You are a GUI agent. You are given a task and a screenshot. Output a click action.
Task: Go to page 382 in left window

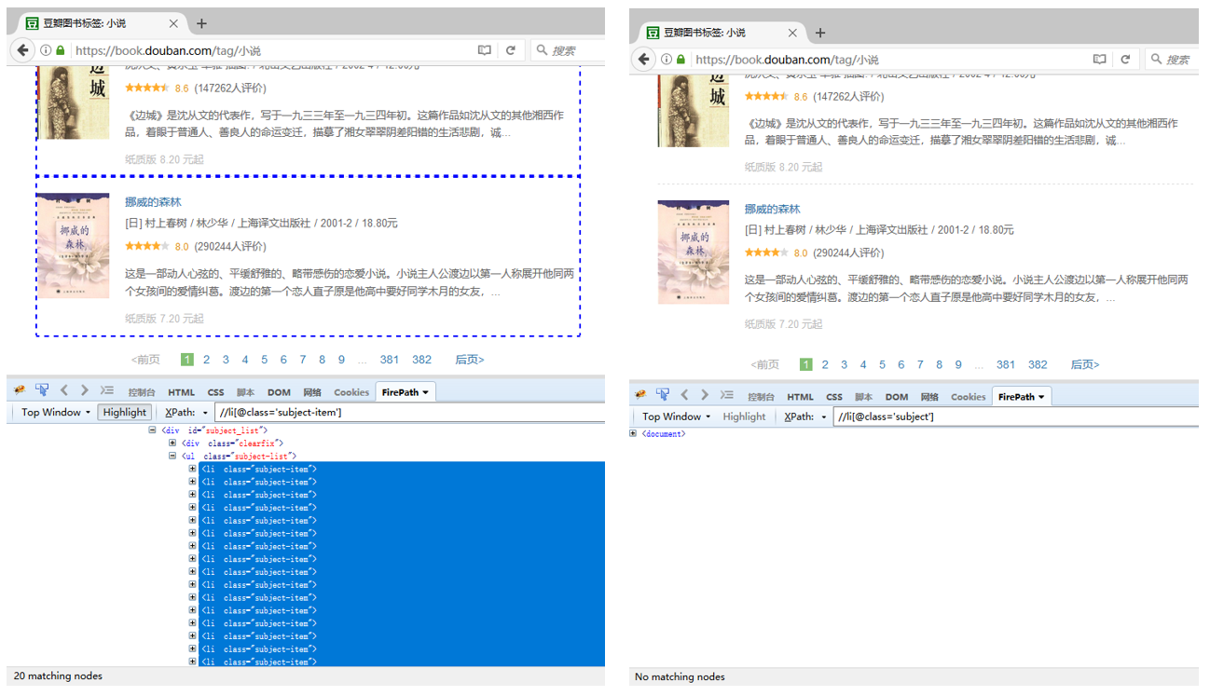[x=422, y=360]
